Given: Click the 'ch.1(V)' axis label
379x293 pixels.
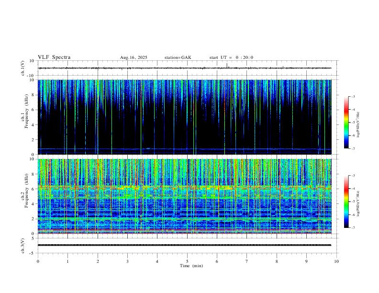Looking at the screenshot, I should 23,68.
